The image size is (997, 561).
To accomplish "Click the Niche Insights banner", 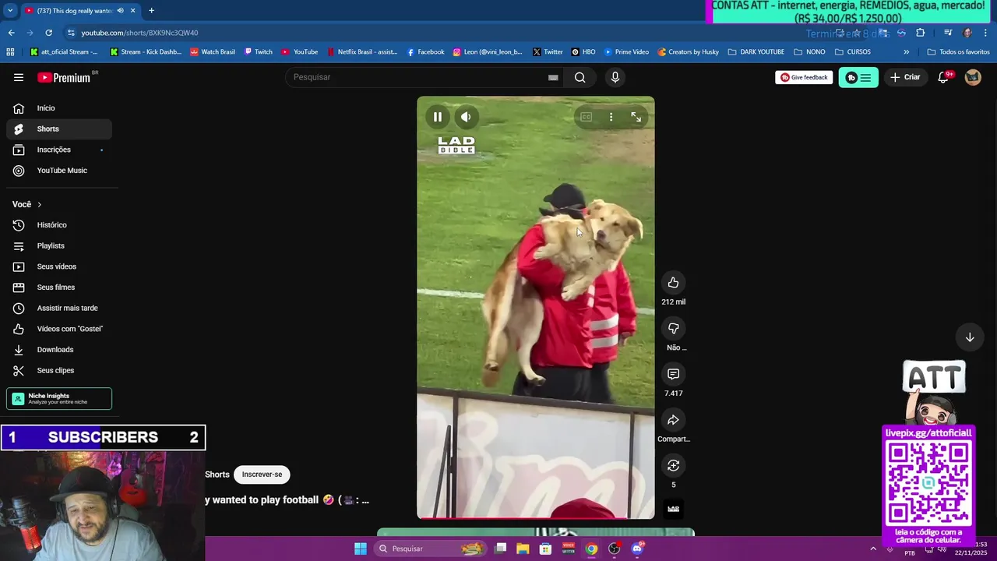I will tap(59, 398).
